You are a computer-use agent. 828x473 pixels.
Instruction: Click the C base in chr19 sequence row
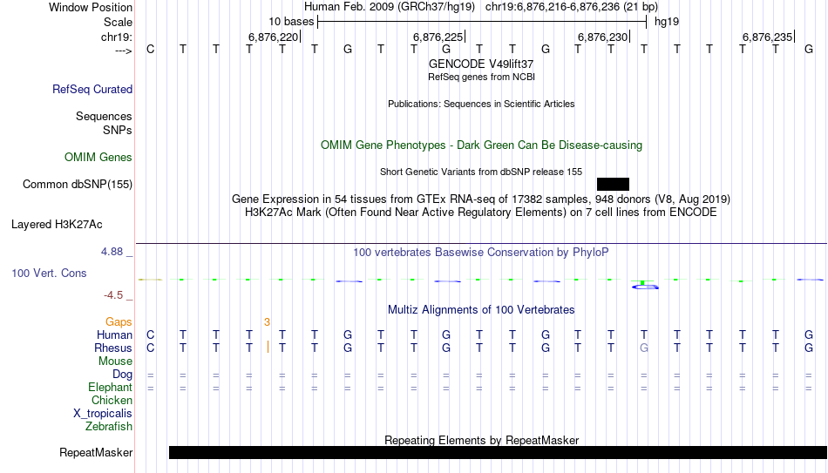pyautogui.click(x=151, y=50)
